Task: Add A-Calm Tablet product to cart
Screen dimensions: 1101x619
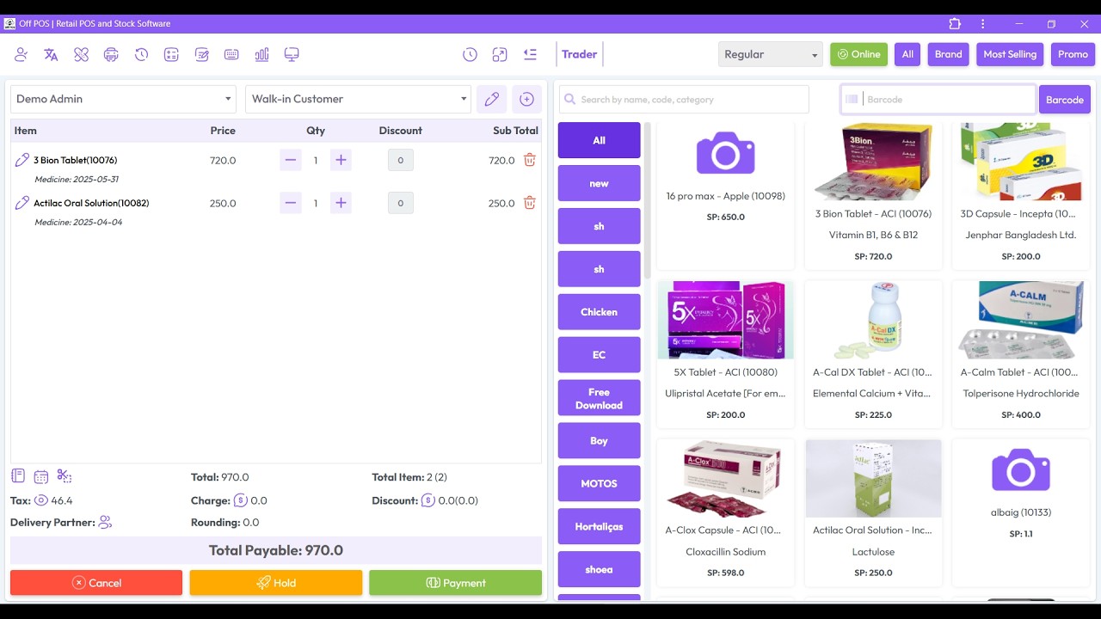Action: click(x=1020, y=354)
